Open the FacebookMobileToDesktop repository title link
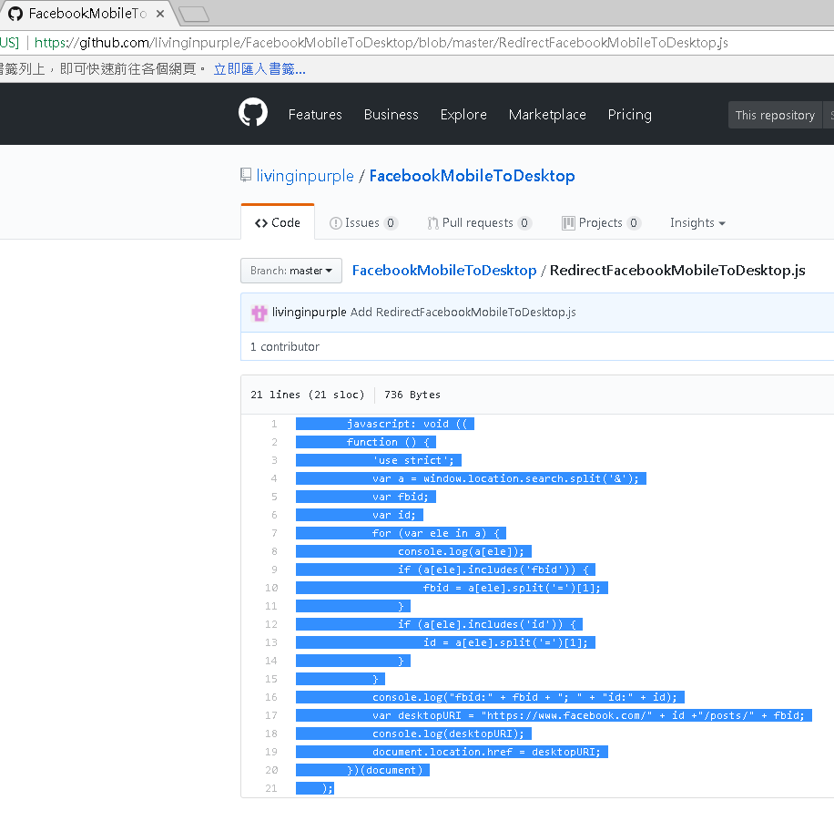Screen dimensions: 834x821 click(x=473, y=176)
